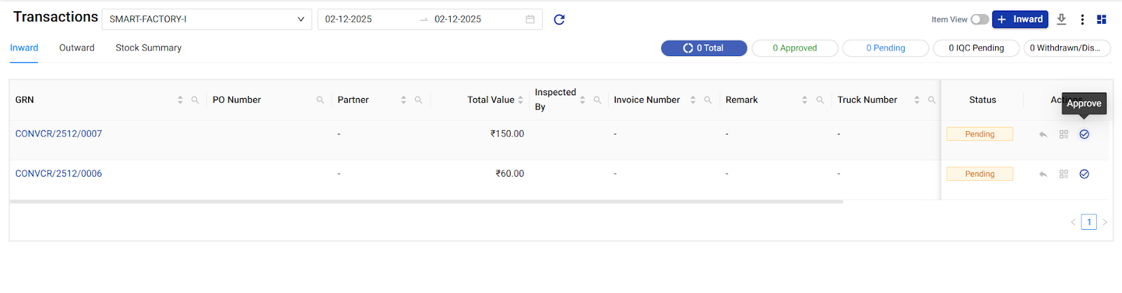1122x293 pixels.
Task: Toggle the Item View switch
Action: coord(980,20)
